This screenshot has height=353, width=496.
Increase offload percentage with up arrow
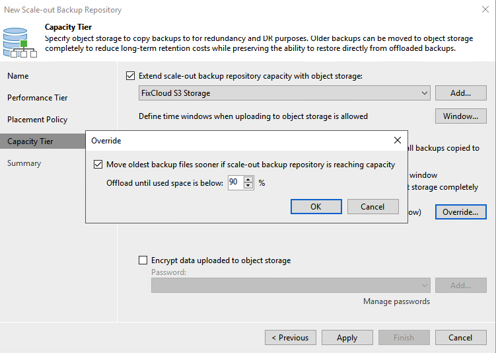pos(248,179)
